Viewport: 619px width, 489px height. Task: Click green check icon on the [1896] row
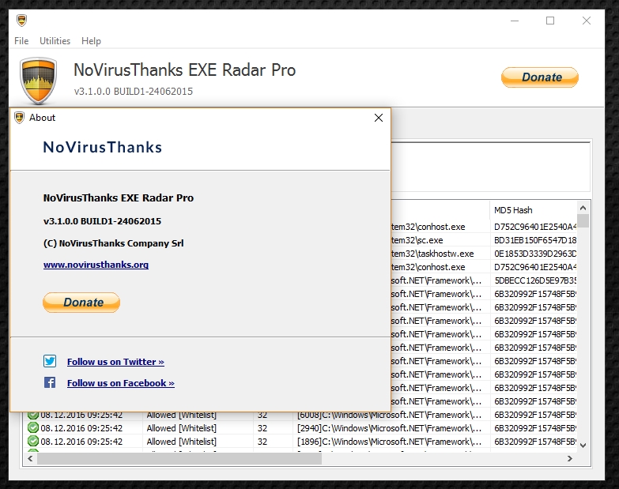pyautogui.click(x=33, y=442)
